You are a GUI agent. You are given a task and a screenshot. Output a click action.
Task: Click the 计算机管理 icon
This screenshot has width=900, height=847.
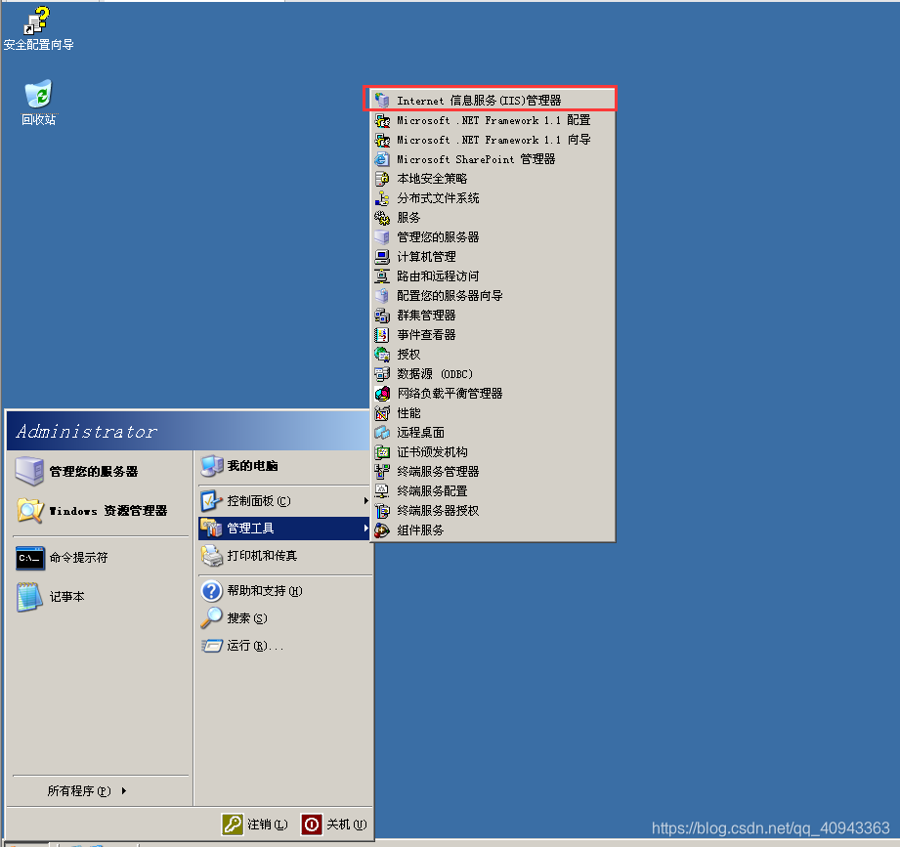(x=382, y=257)
